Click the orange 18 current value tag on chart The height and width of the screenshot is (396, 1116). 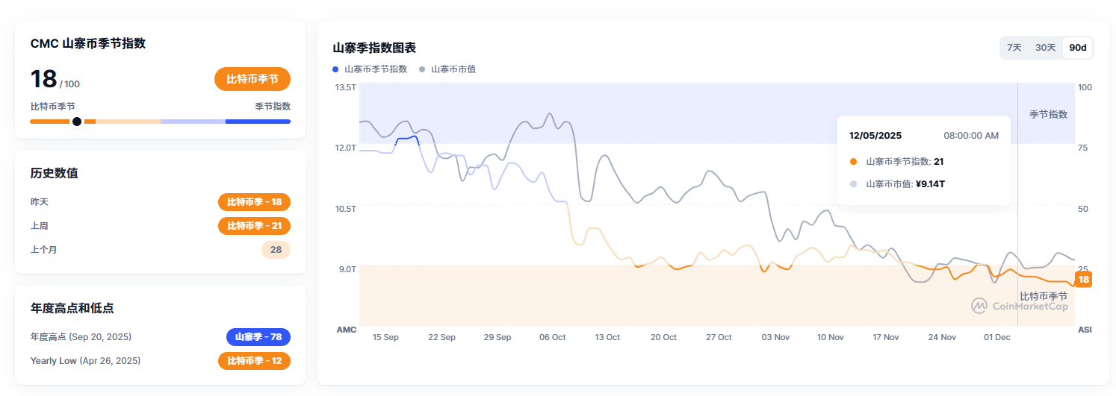point(1083,280)
